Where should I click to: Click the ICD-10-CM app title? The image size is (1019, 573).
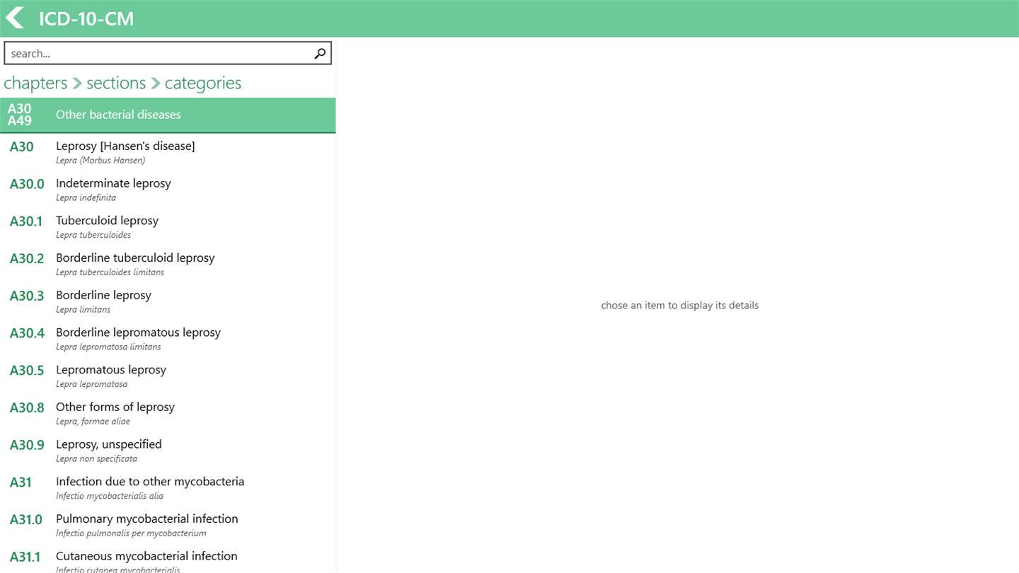tap(86, 18)
